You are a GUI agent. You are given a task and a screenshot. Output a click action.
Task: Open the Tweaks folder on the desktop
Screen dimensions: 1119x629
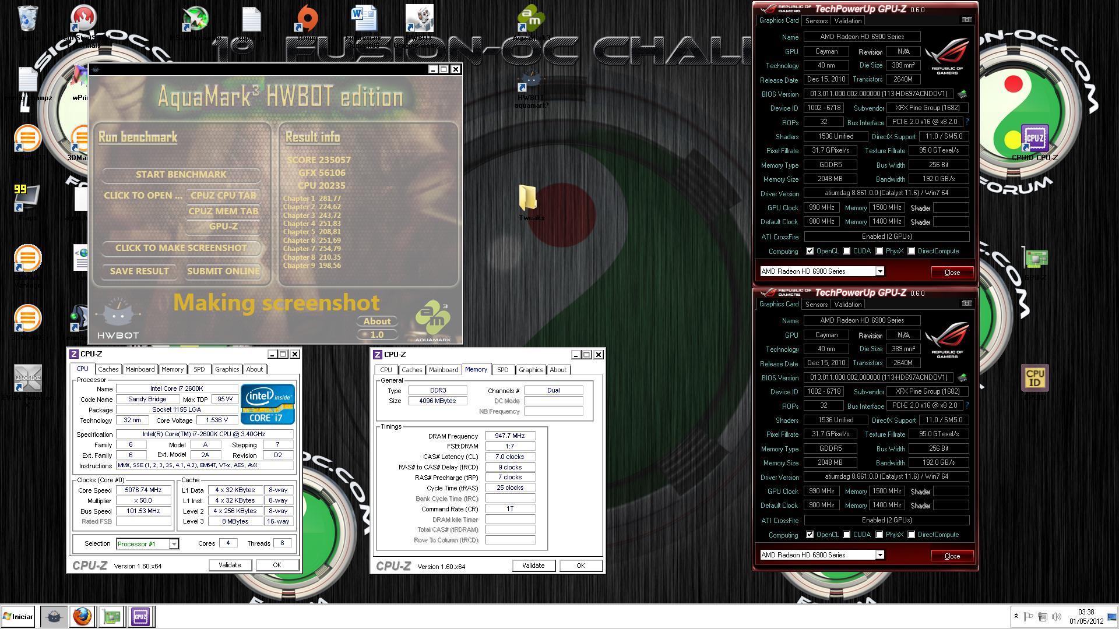click(527, 198)
